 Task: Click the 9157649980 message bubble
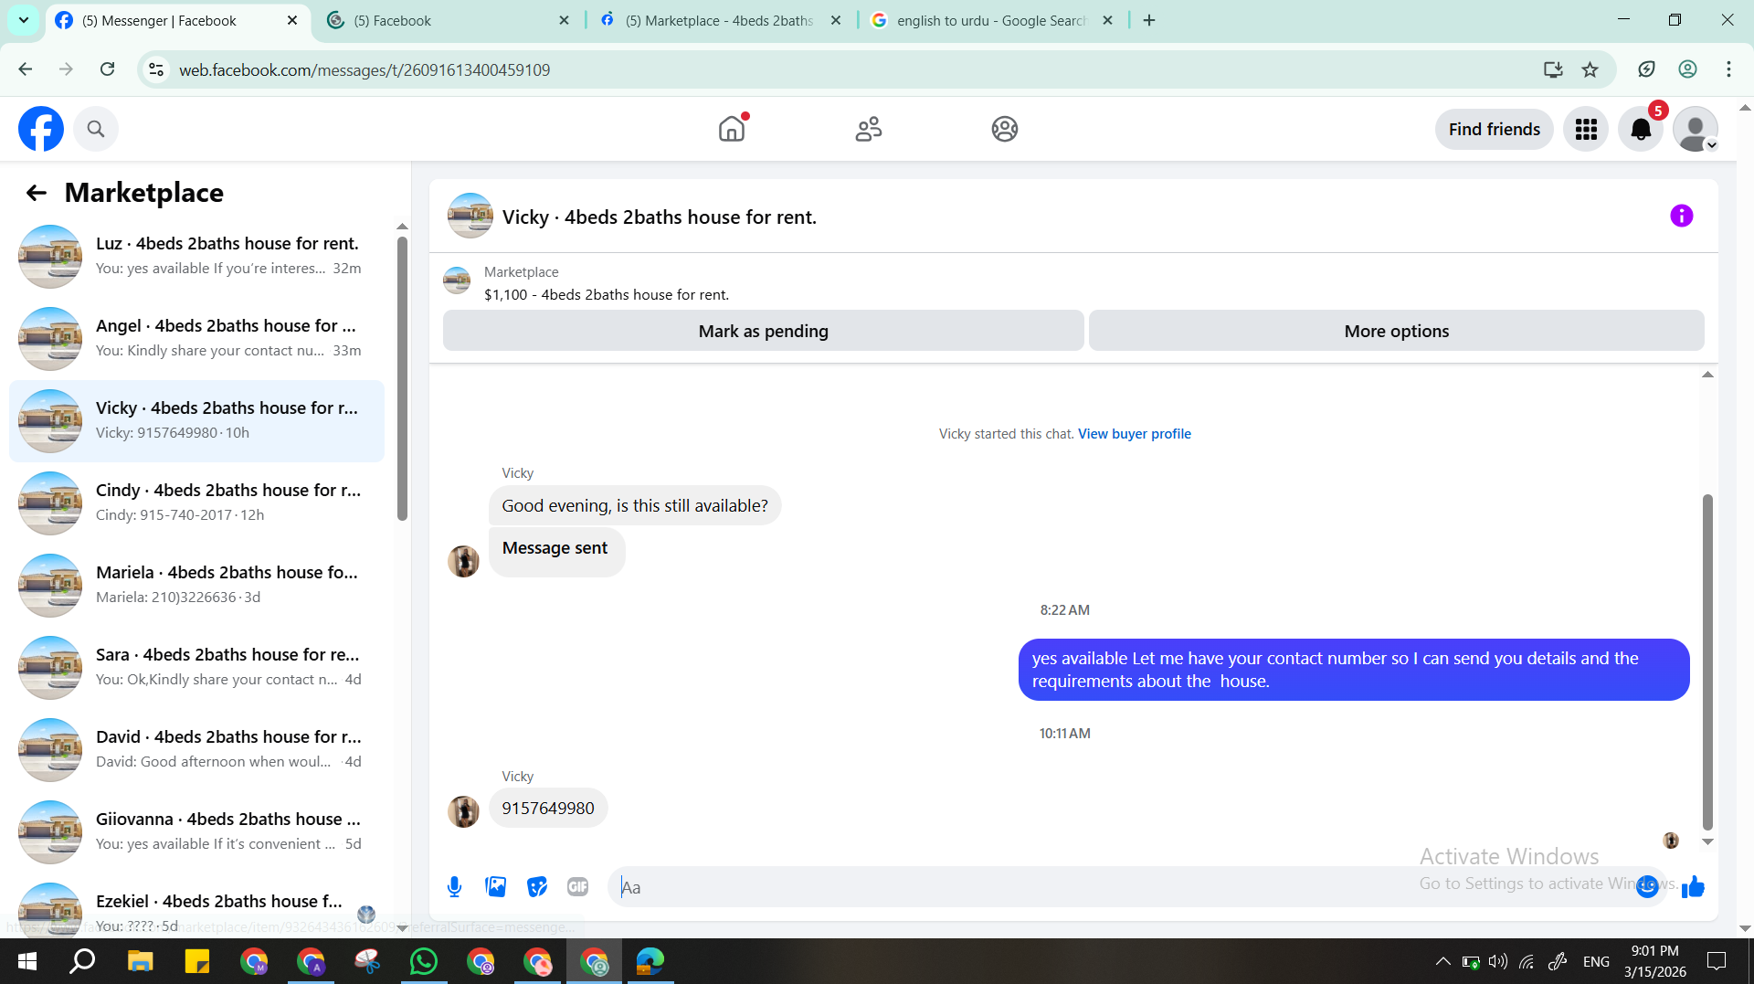click(548, 809)
